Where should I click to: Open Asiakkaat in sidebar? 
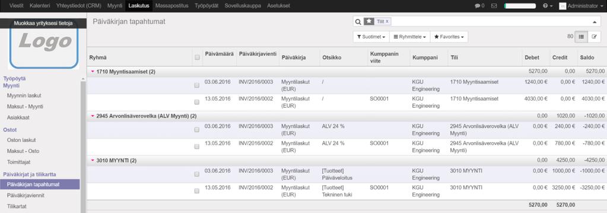18,118
